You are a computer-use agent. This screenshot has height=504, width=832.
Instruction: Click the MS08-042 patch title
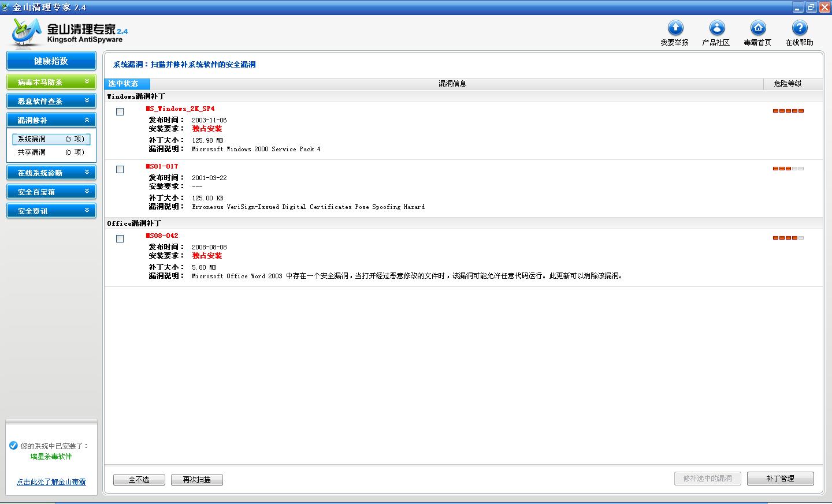(x=162, y=236)
